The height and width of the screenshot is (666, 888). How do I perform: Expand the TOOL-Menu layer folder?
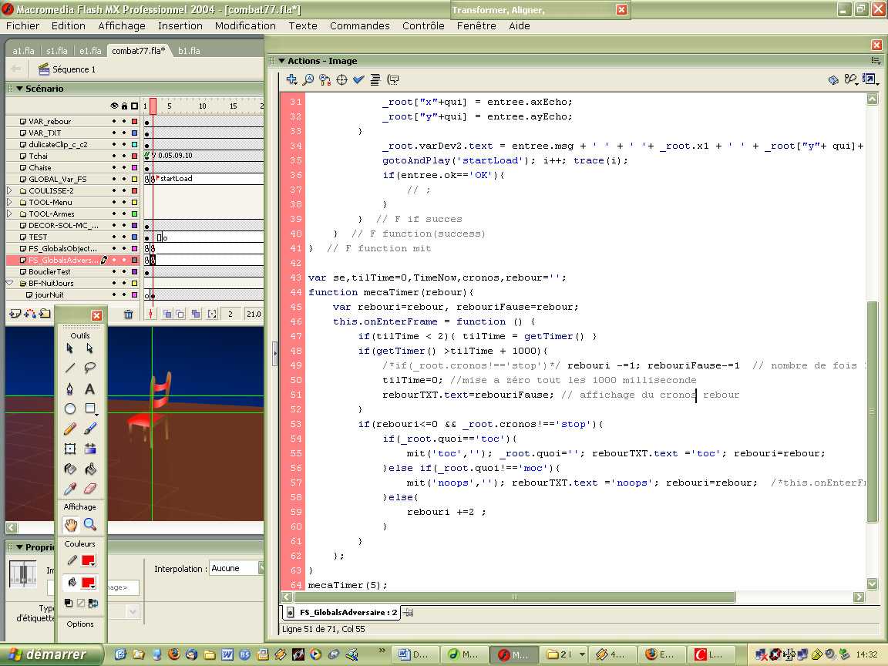[x=9, y=202]
